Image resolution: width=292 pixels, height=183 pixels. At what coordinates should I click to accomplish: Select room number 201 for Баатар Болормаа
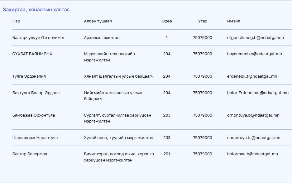pos(167,154)
